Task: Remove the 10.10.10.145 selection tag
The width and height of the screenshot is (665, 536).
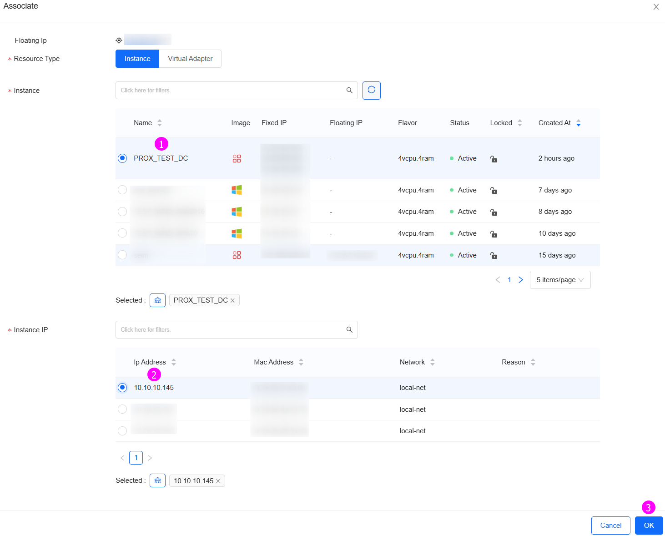Action: tap(218, 481)
